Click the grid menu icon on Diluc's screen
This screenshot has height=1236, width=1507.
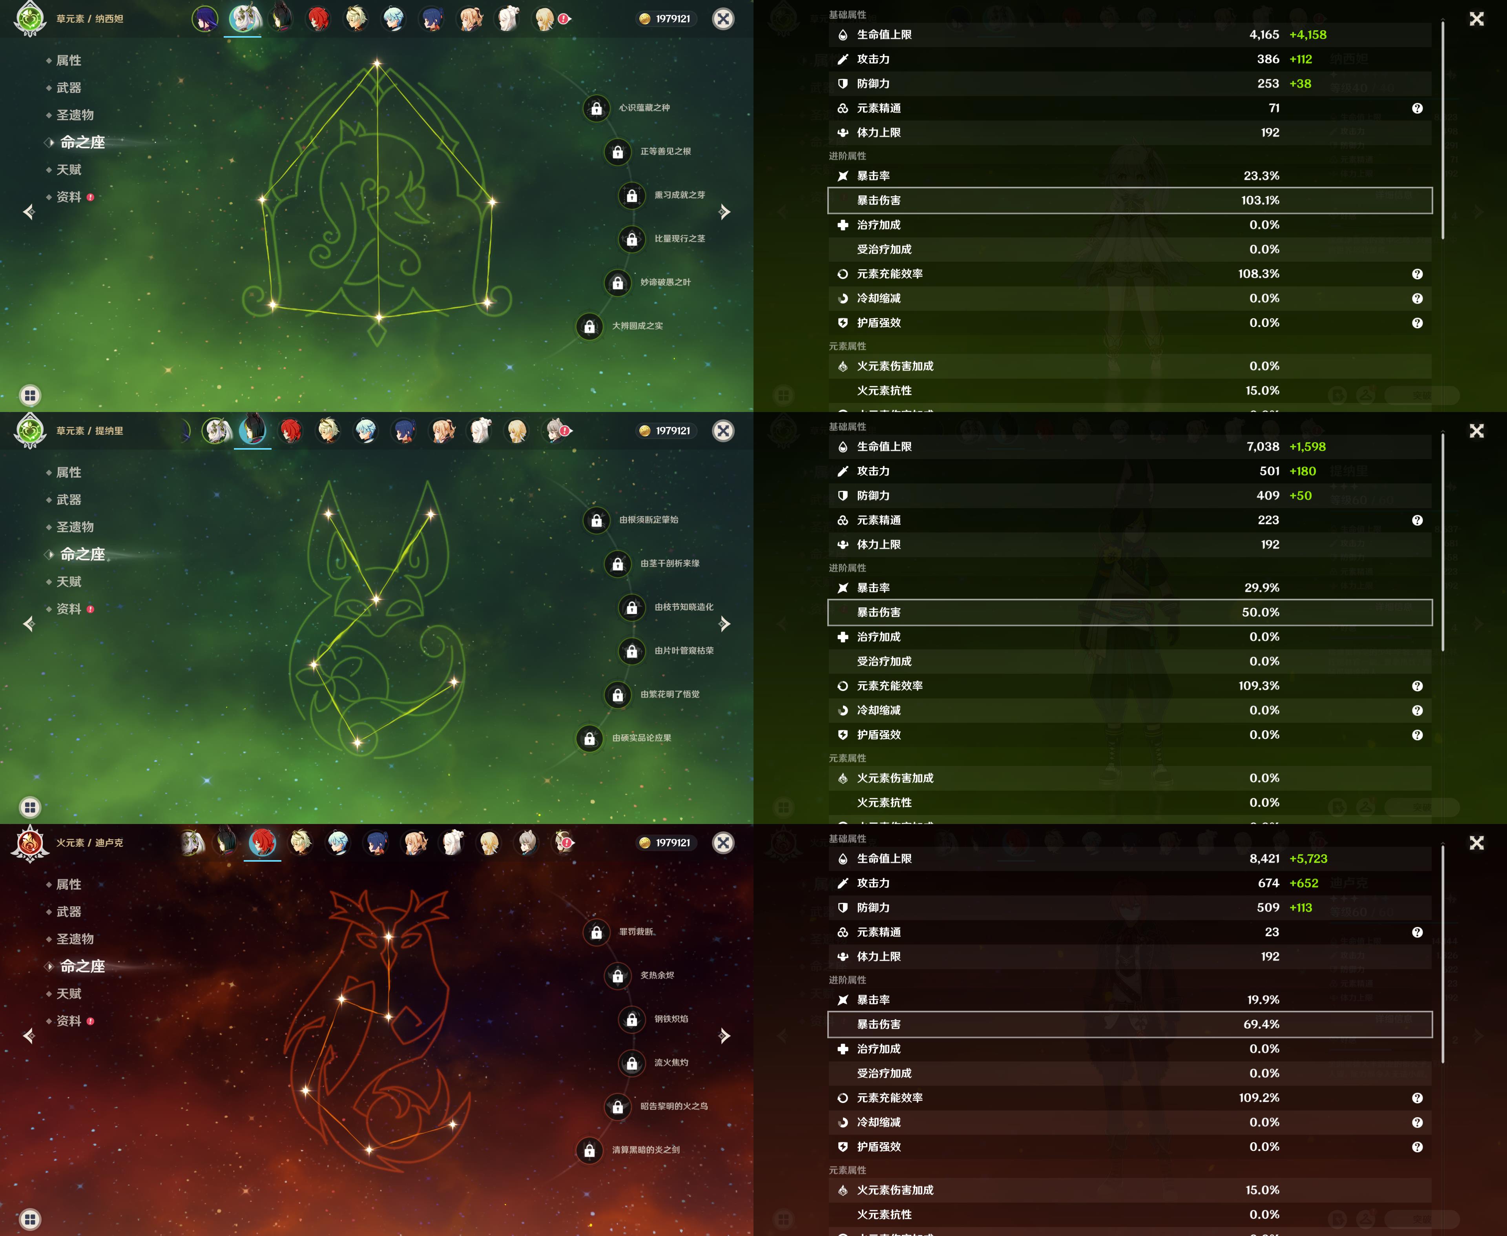[x=30, y=1219]
